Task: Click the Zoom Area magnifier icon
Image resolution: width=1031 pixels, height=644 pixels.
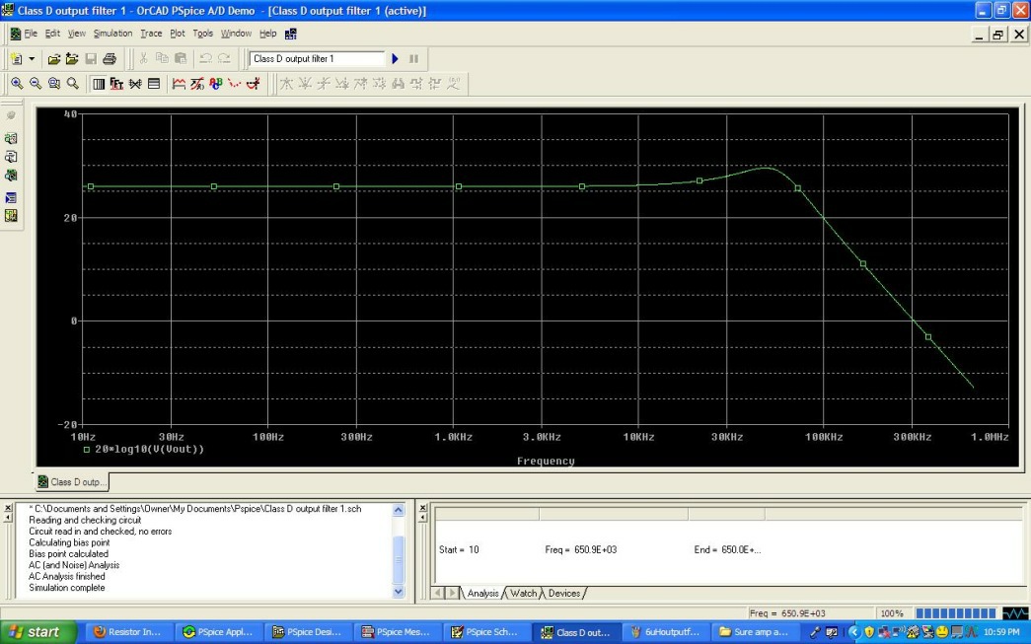Action: [x=54, y=84]
